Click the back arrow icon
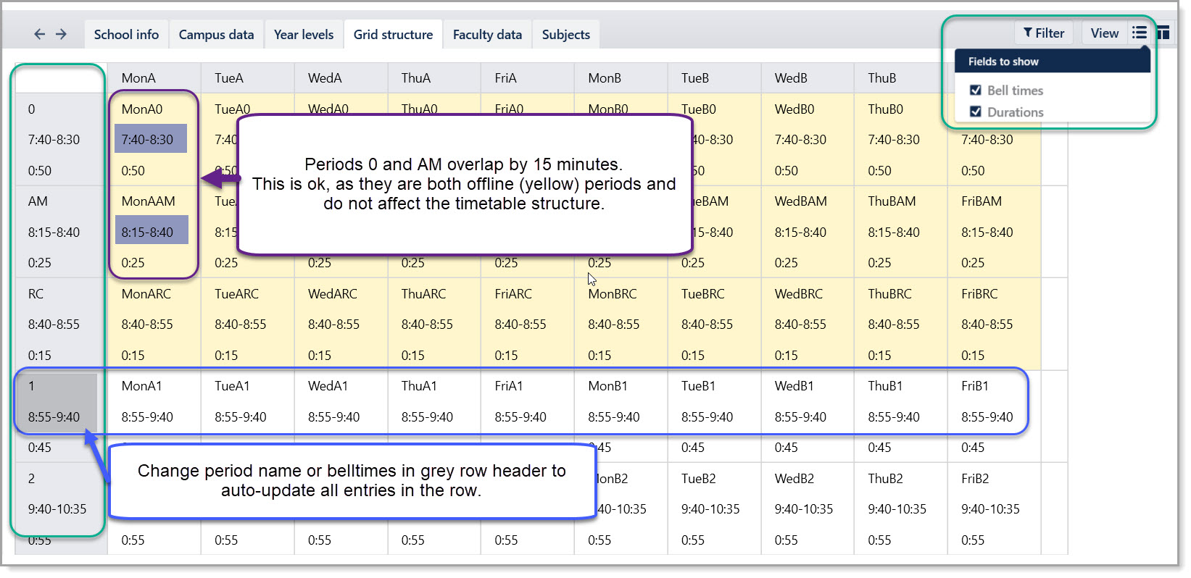This screenshot has height=578, width=1191. tap(39, 34)
